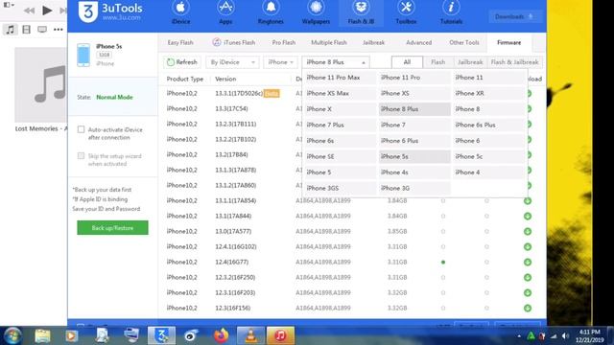Click the Refresh button
This screenshot has width=614, height=345.
(x=181, y=62)
